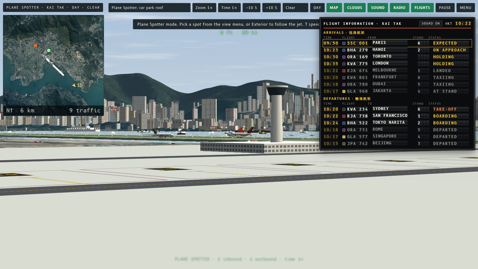Image resolution: width=478 pixels, height=269 pixels.
Task: Click the green aircraft dot on minimap
Action: point(49,50)
